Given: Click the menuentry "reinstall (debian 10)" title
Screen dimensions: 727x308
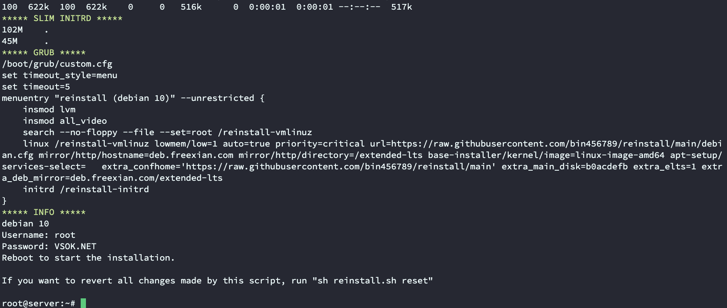Looking at the screenshot, I should [114, 98].
